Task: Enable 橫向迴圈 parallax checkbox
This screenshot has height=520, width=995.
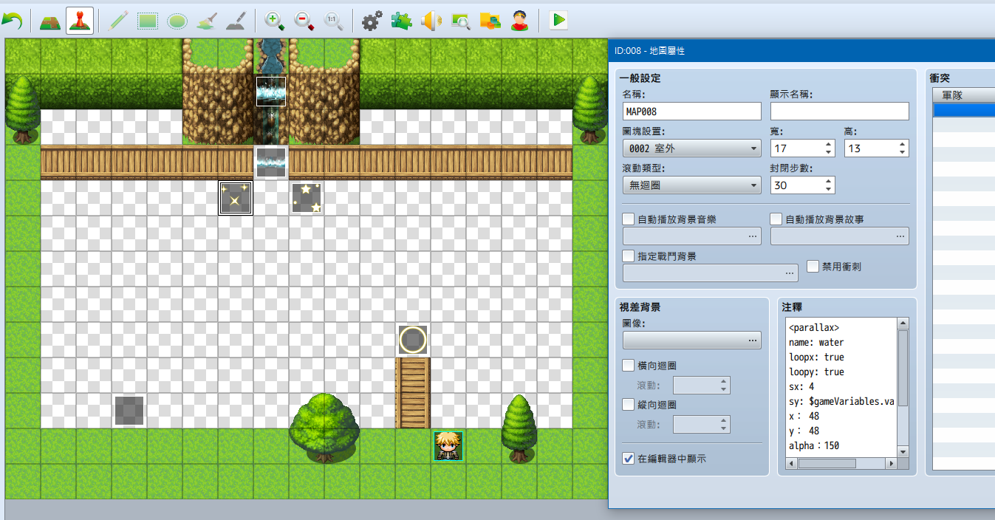Action: pyautogui.click(x=629, y=366)
